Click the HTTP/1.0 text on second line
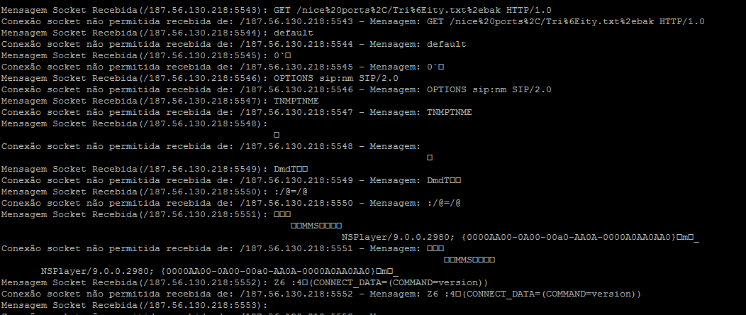746x315 pixels. 682,21
